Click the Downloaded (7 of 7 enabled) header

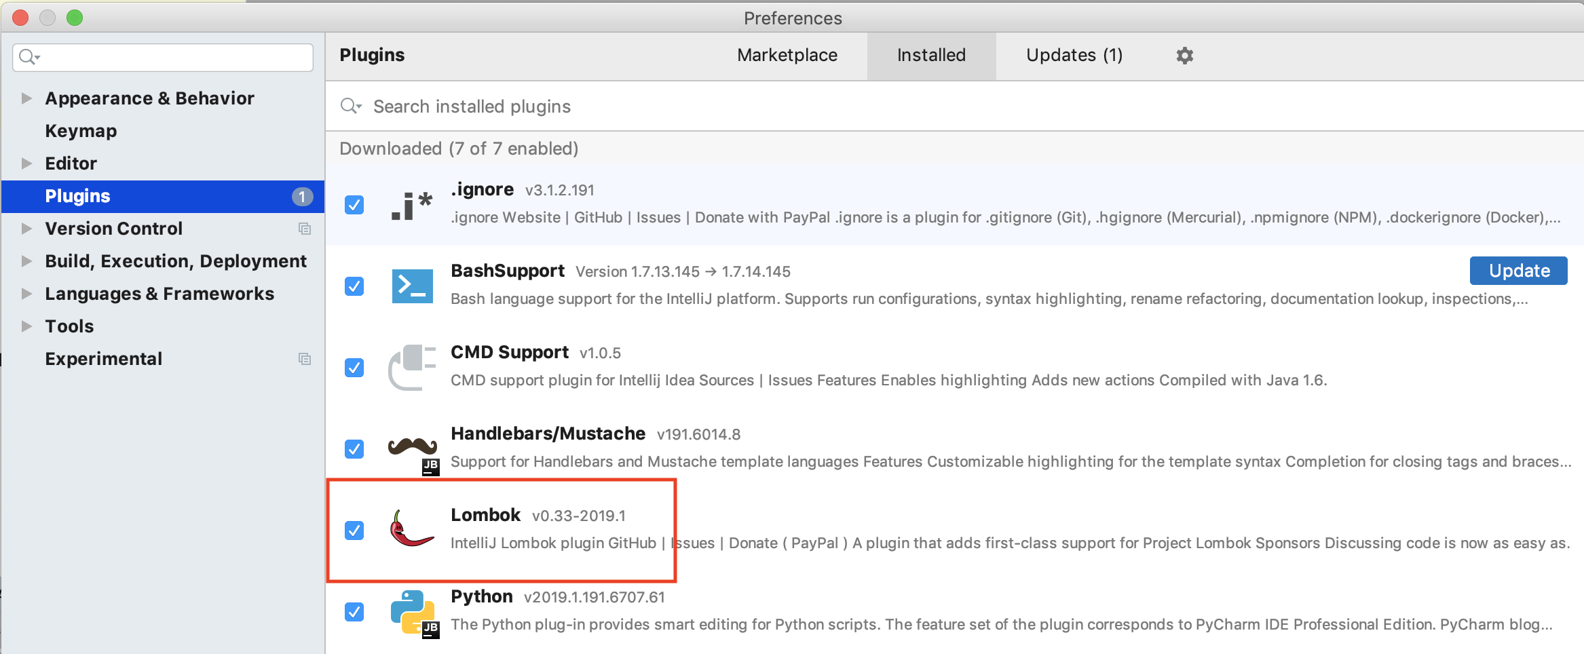pyautogui.click(x=459, y=149)
